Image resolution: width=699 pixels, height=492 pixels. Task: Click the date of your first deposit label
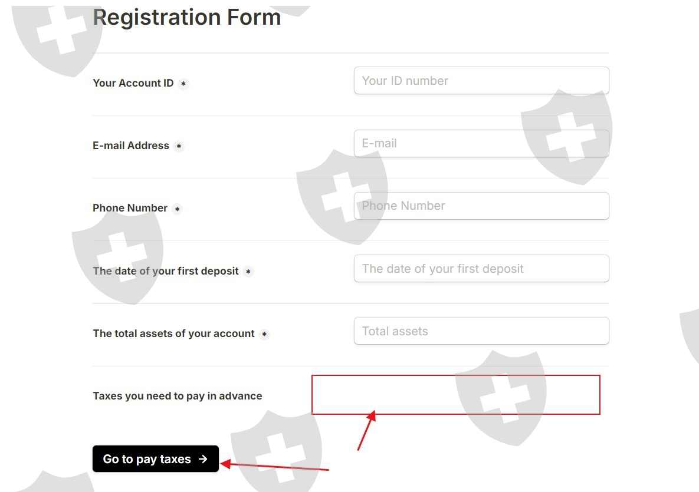166,271
